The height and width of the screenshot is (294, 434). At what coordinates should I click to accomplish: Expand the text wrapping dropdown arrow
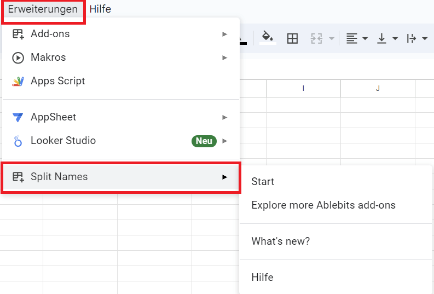point(425,39)
